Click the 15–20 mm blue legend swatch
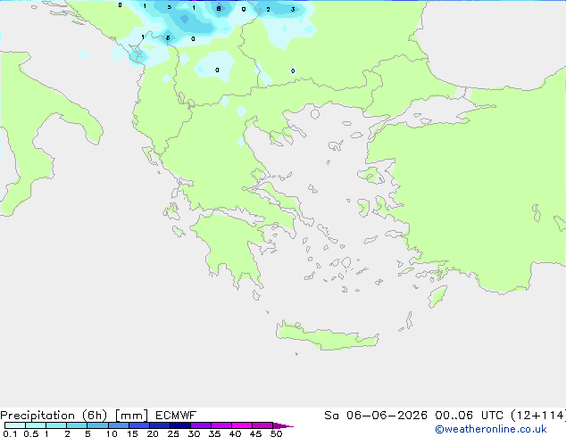Viewport: 566px width, 437px height. point(138,425)
